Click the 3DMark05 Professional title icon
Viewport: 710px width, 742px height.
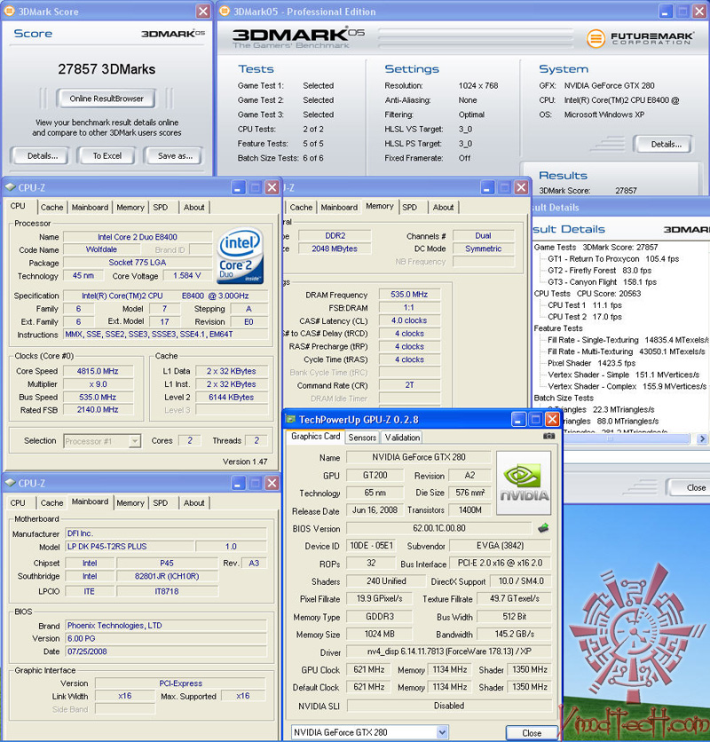click(x=225, y=12)
